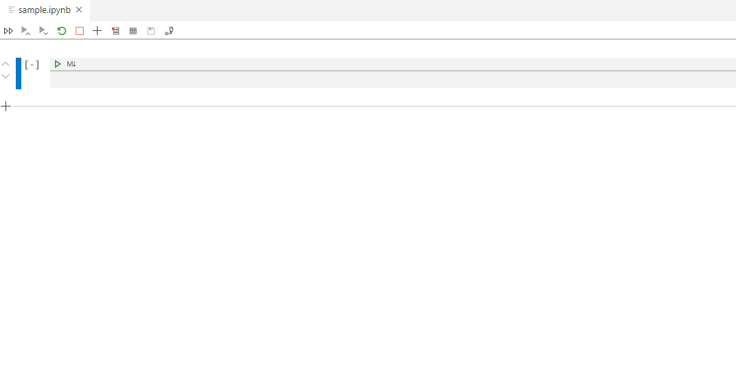Run current cell and cells below

click(x=44, y=31)
